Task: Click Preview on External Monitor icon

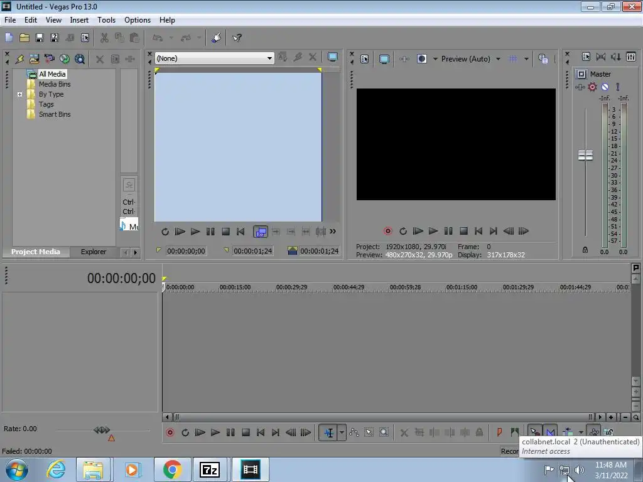Action: click(384, 59)
